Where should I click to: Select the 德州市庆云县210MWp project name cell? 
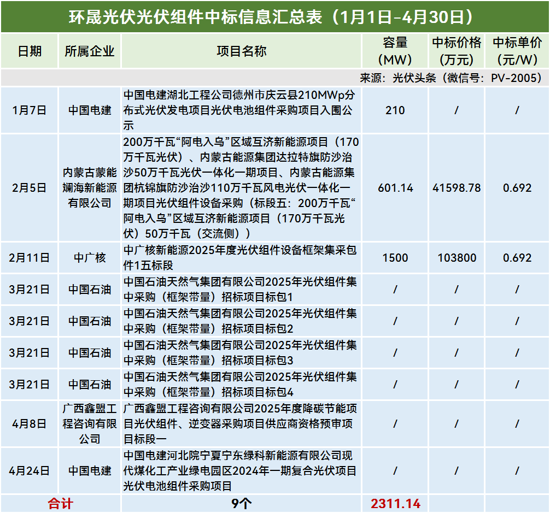(x=240, y=110)
